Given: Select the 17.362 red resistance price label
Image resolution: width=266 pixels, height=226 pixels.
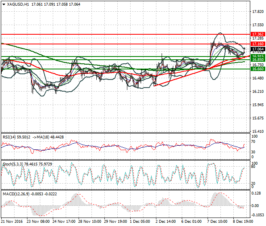Looking at the screenshot, I should pyautogui.click(x=258, y=34).
